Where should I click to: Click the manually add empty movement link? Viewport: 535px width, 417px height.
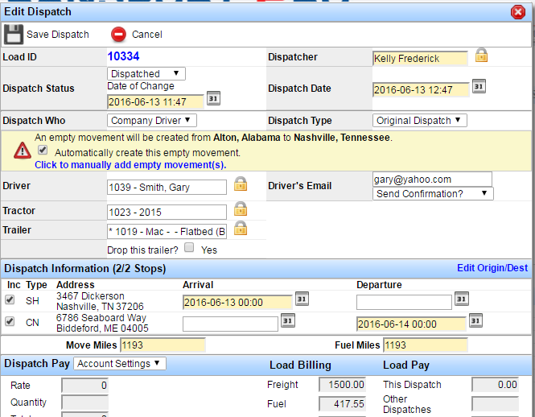[x=130, y=165]
